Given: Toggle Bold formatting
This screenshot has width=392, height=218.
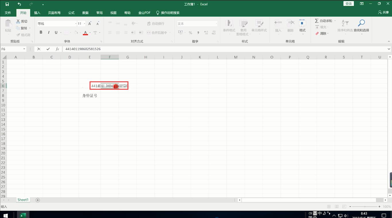Looking at the screenshot, I should pyautogui.click(x=41, y=32).
